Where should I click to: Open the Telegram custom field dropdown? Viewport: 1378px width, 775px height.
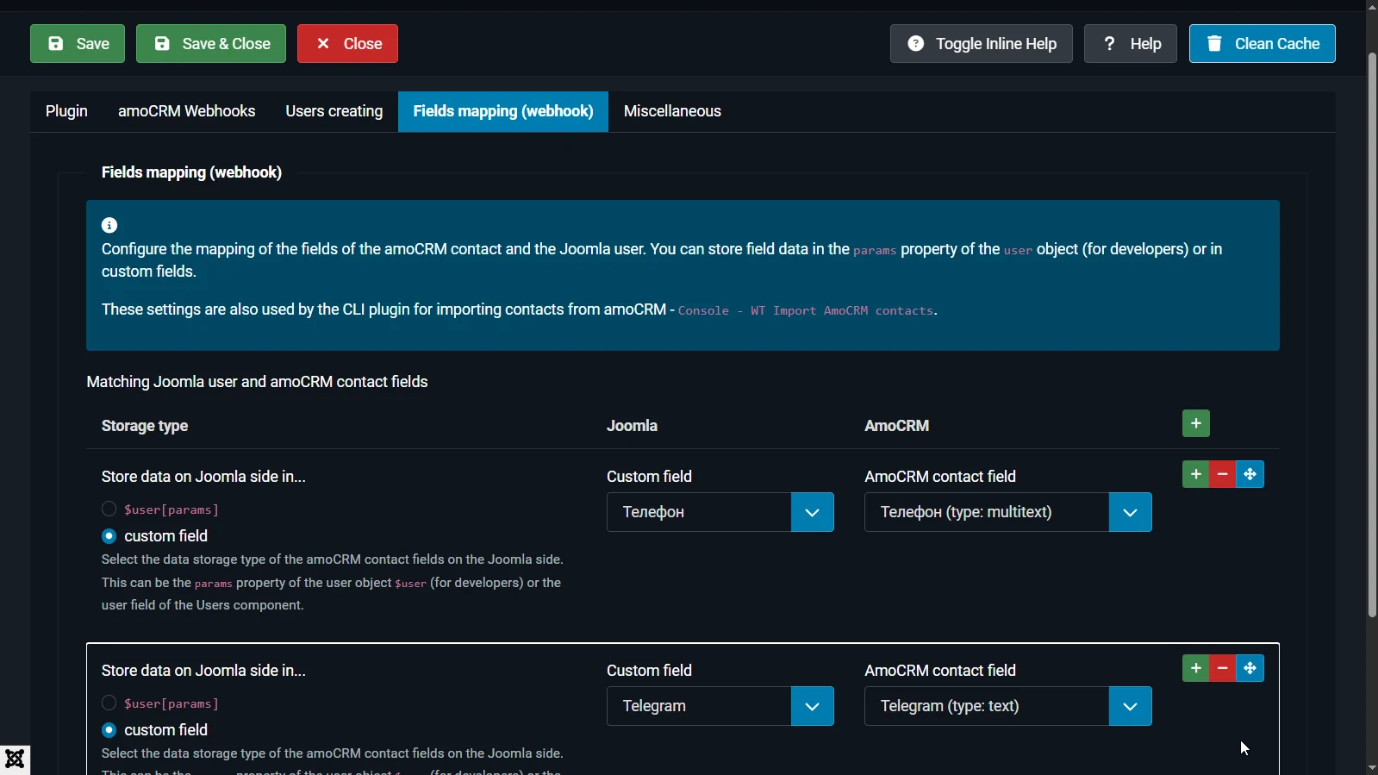click(x=720, y=706)
